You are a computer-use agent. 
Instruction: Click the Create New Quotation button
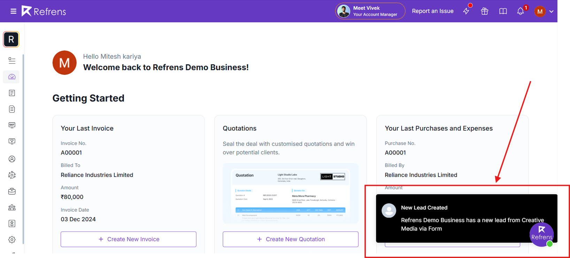tap(291, 239)
